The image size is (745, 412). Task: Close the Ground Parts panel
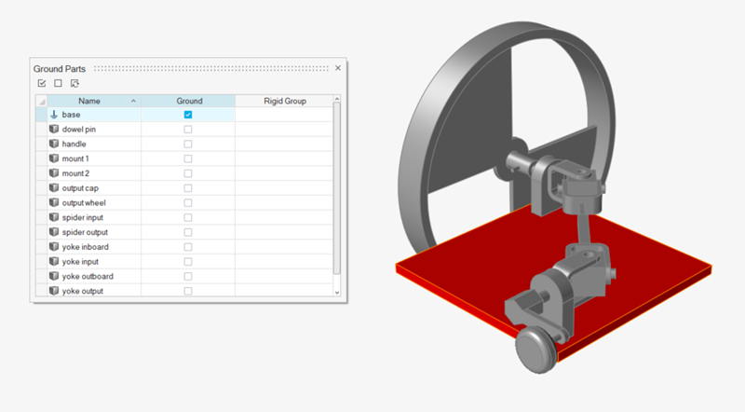(338, 68)
